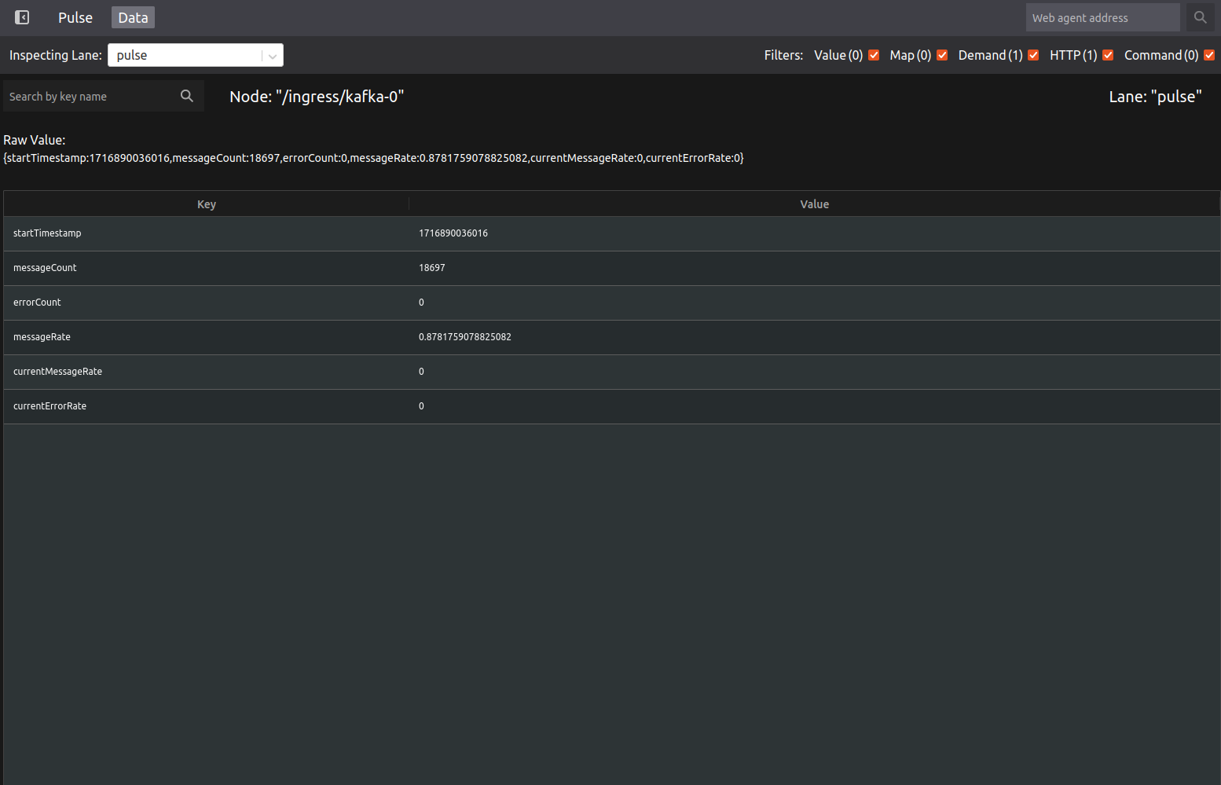Viewport: 1221px width, 785px height.
Task: Select the currentMessageRate value 0 cell
Action: (x=815, y=372)
